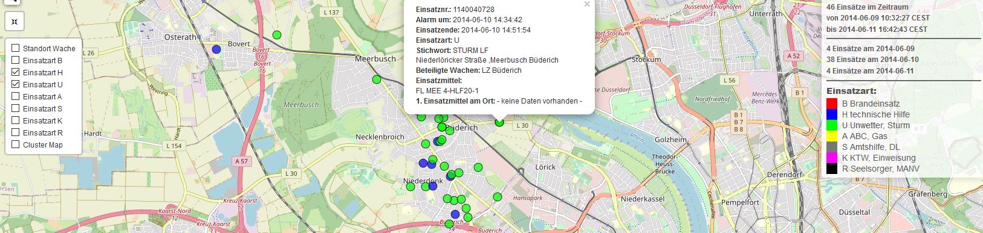
Task: Click the 46 Einsätze im Zeitraum text
Action: [867, 7]
